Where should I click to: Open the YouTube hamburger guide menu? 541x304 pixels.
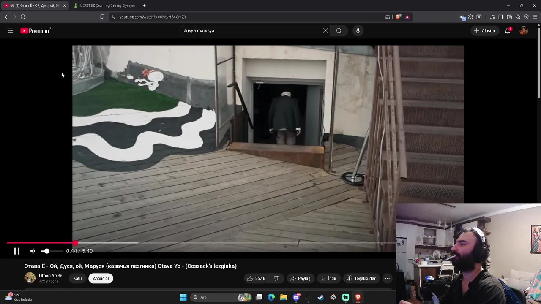(x=10, y=30)
